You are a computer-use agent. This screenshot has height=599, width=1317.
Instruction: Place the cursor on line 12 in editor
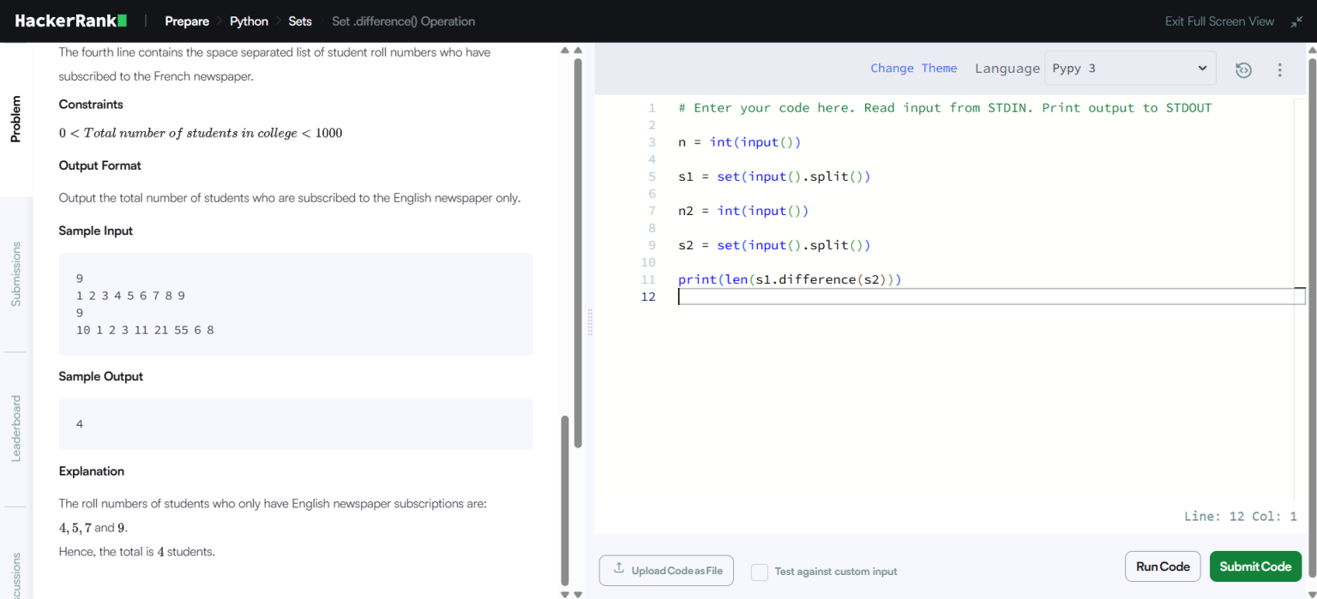[x=772, y=296]
